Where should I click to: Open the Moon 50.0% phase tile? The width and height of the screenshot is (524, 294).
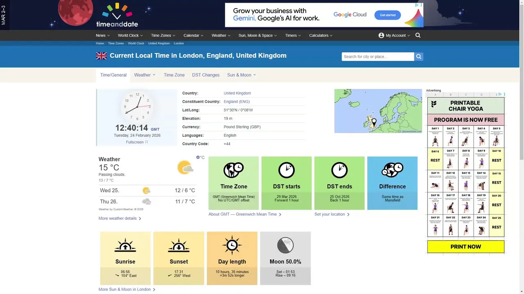pos(285,258)
